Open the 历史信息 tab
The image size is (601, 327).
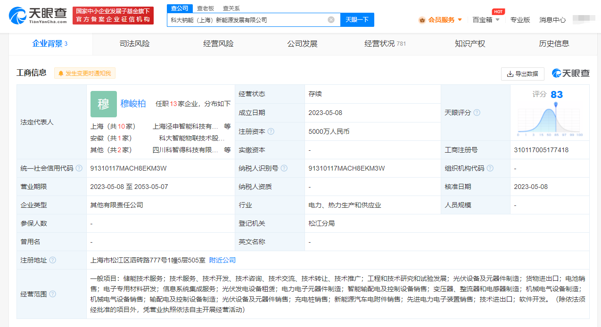(554, 44)
